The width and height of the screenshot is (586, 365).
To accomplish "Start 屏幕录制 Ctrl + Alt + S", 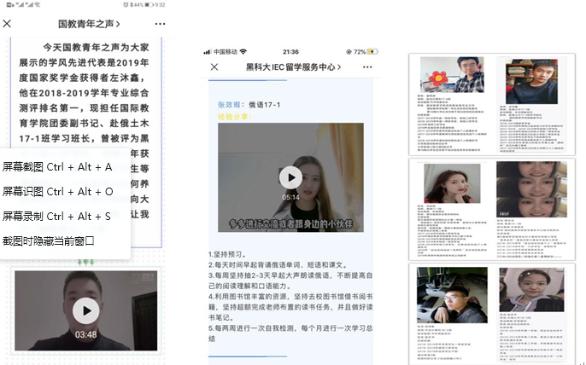I will coord(56,217).
